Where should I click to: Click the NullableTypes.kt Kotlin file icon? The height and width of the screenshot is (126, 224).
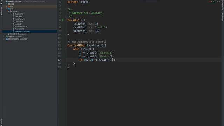point(13,27)
